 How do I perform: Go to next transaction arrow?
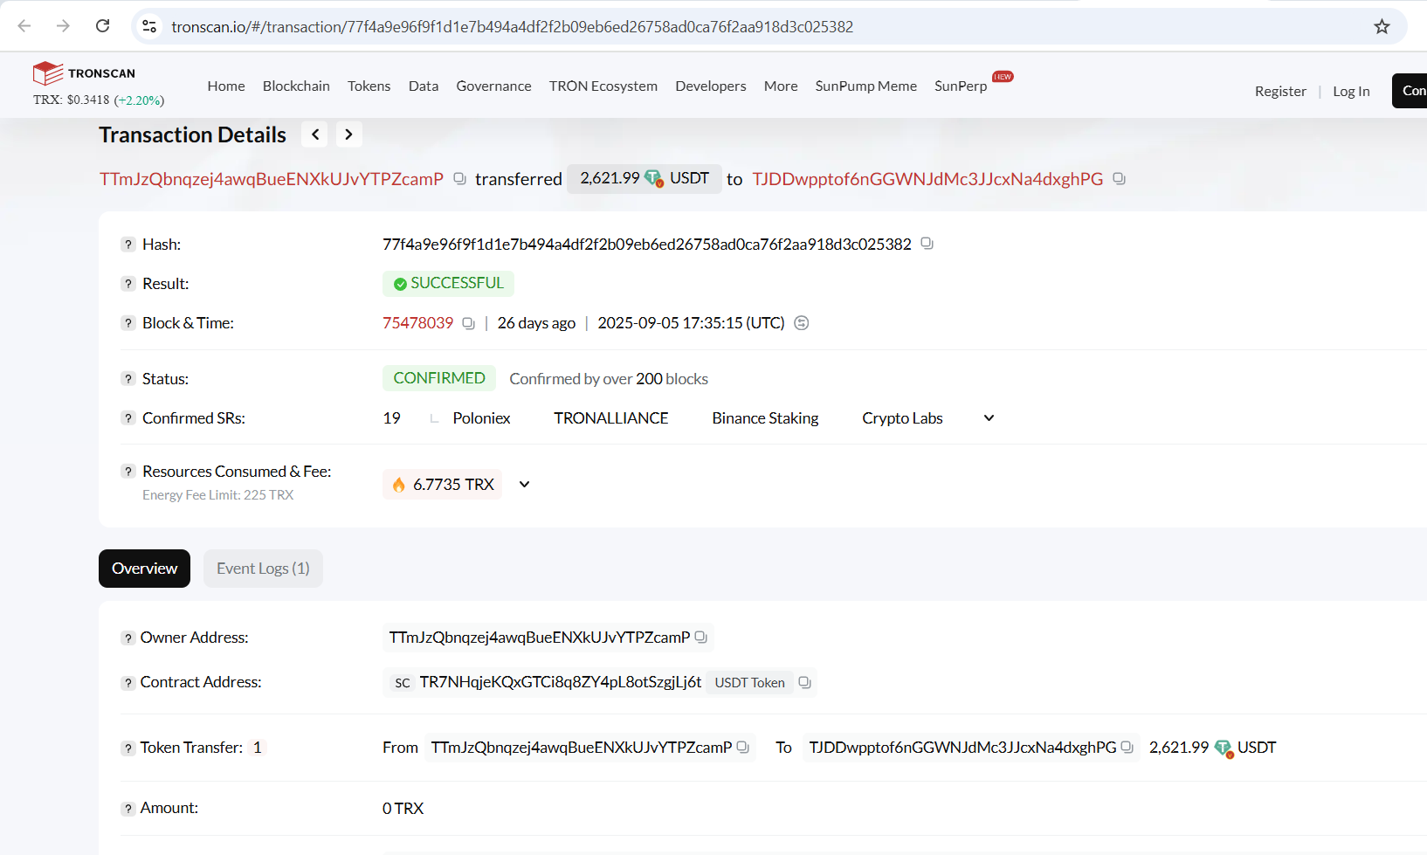click(348, 134)
